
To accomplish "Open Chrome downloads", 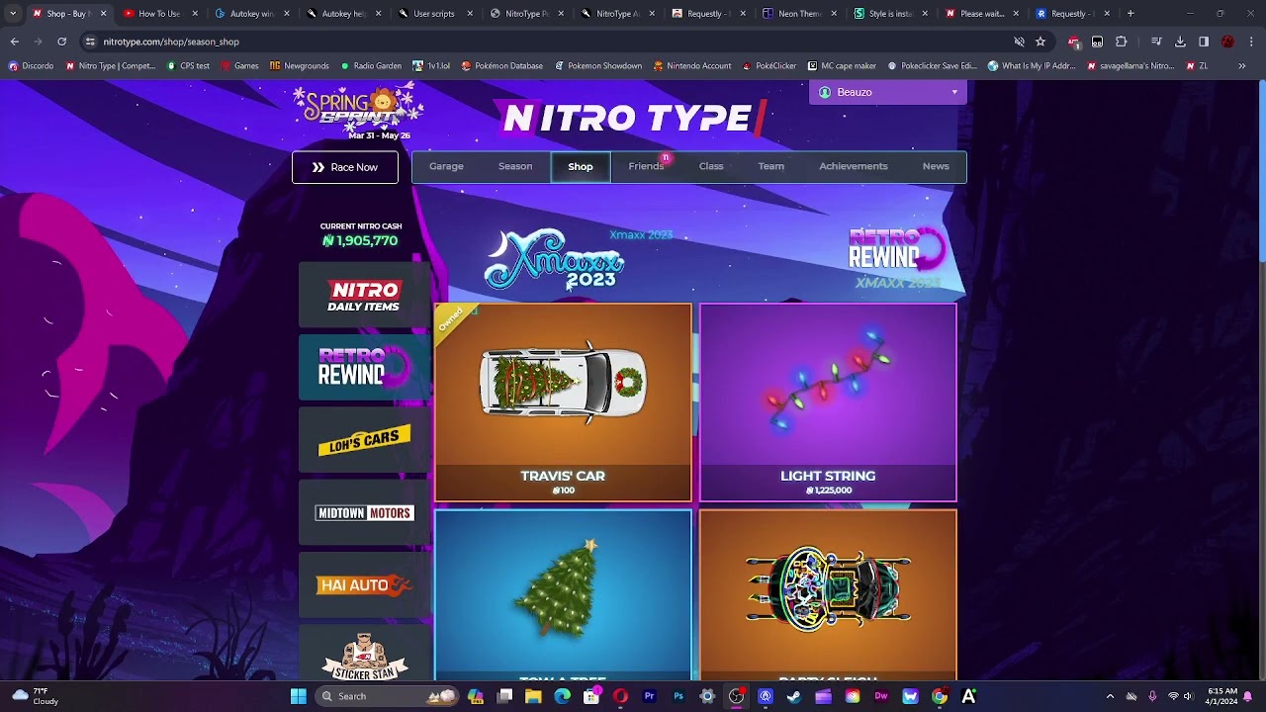I will coord(1180,42).
